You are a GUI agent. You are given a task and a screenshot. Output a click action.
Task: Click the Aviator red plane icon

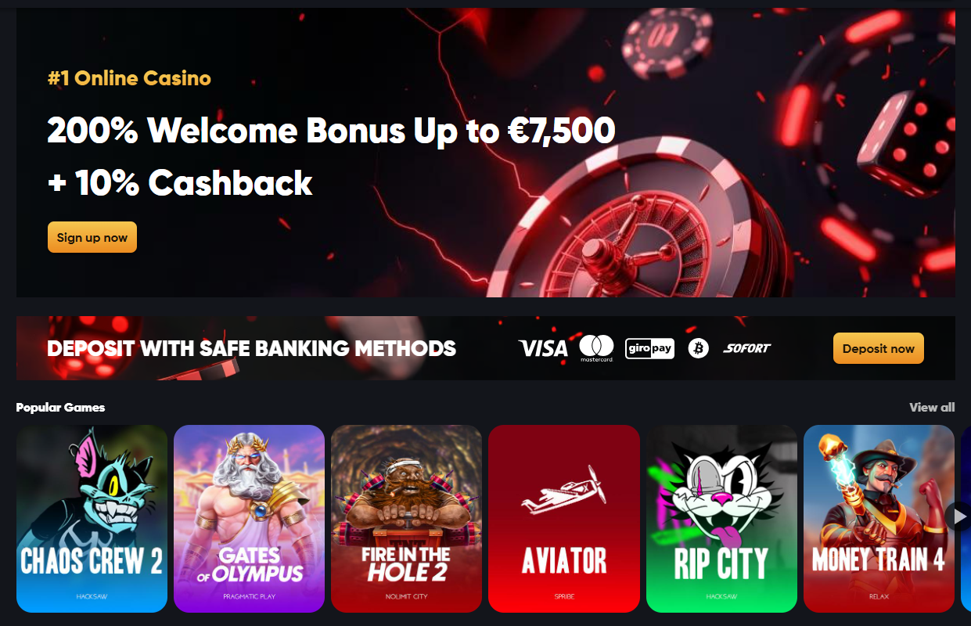pyautogui.click(x=563, y=491)
